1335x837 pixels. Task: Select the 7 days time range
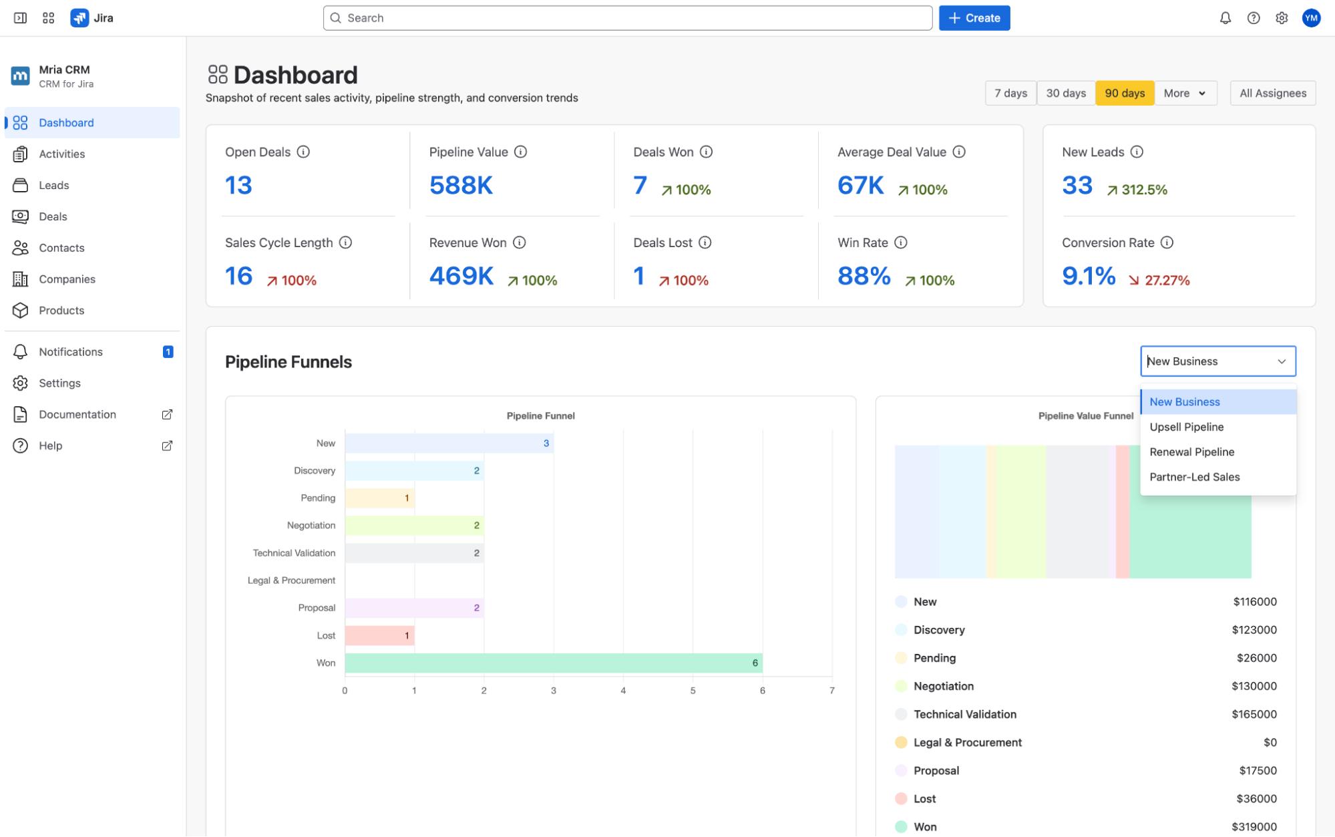1010,93
